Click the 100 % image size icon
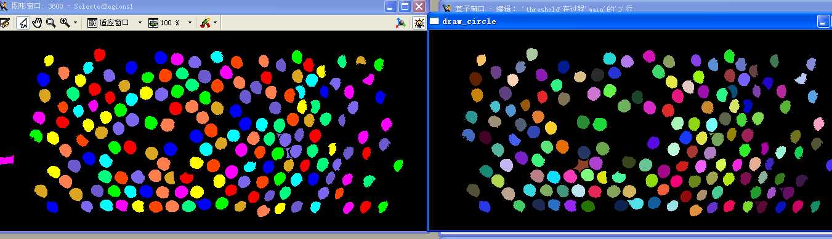832x239 pixels. coord(153,23)
